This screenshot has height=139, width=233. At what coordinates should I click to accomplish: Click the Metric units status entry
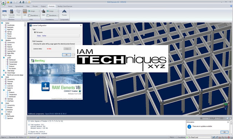pos(172,138)
